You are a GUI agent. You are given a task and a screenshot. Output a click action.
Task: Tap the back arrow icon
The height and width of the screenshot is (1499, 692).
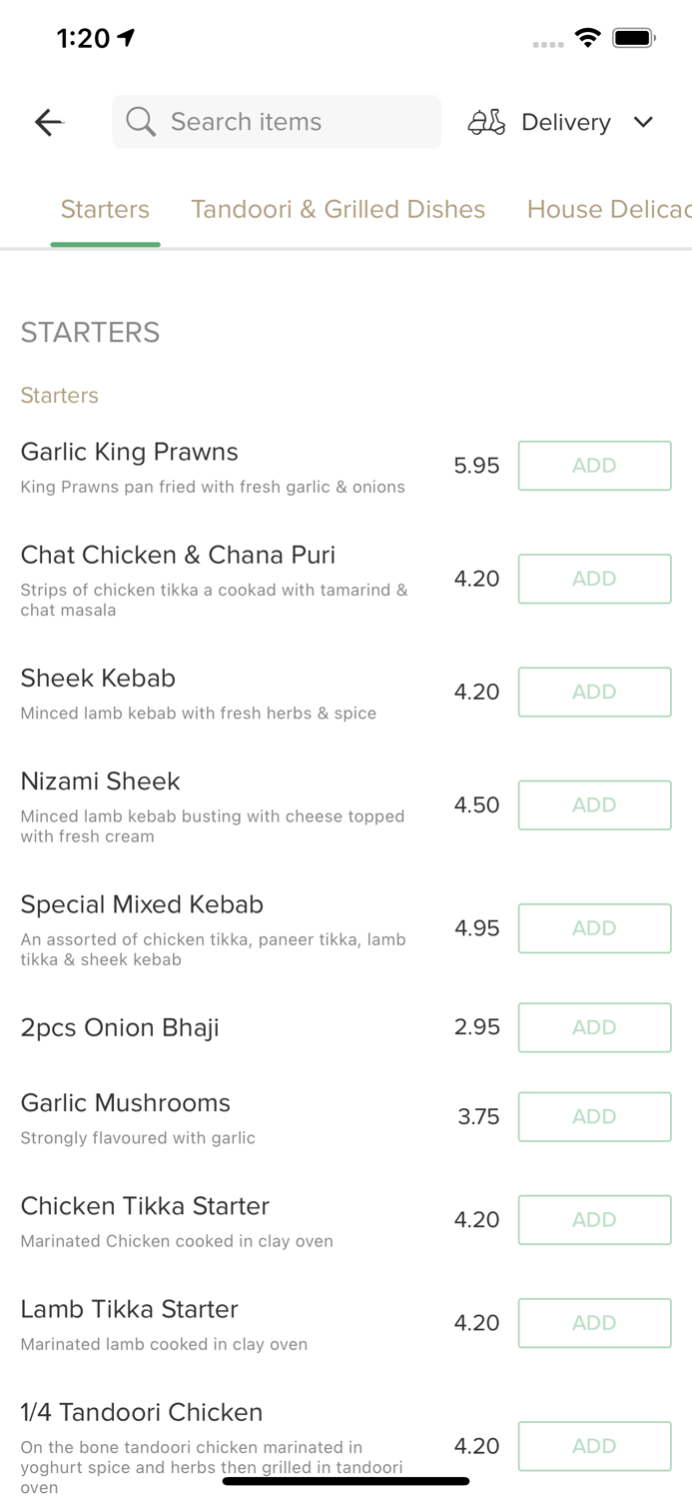pos(48,122)
